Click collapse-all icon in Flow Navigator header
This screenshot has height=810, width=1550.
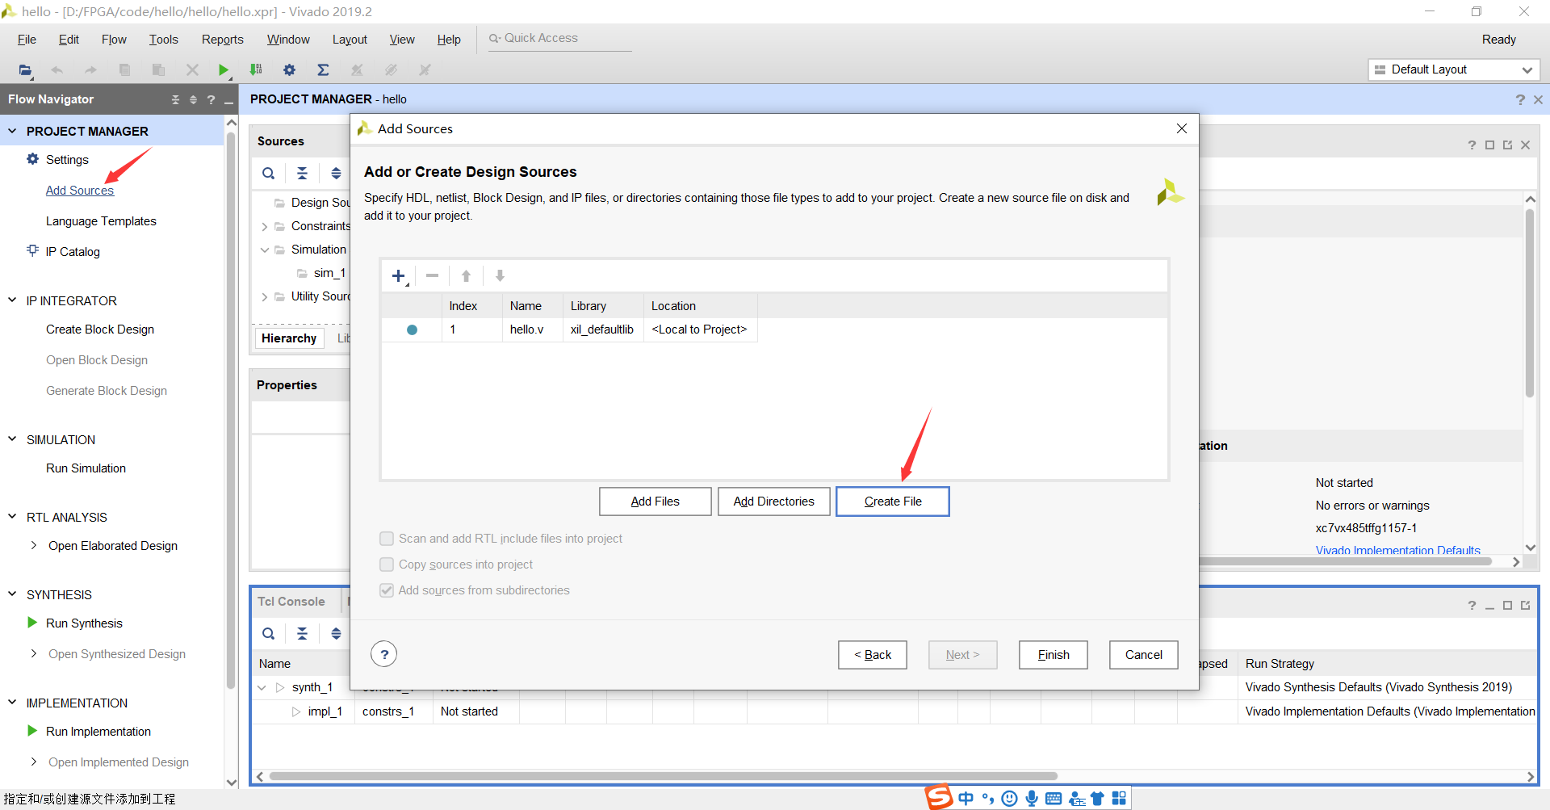click(175, 100)
